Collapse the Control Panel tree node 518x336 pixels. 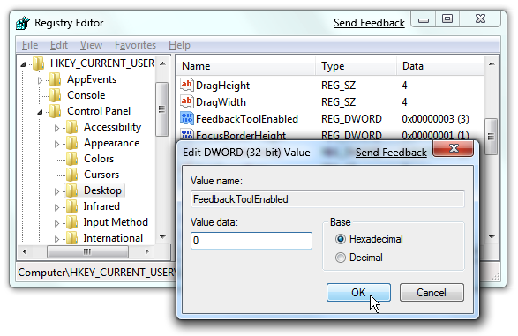[40, 112]
